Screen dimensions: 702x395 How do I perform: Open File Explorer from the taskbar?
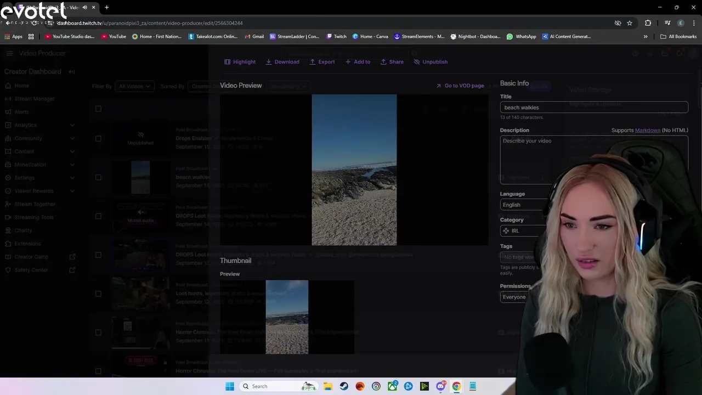(327, 386)
